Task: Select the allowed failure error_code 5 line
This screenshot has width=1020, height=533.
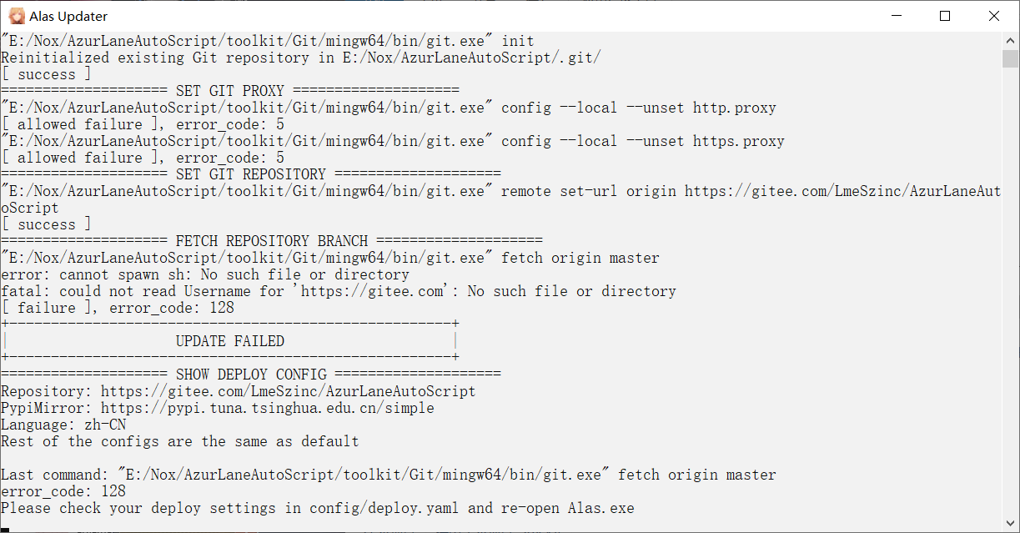Action: [x=142, y=123]
